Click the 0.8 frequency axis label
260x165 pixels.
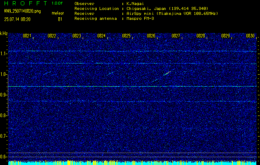(3, 115)
